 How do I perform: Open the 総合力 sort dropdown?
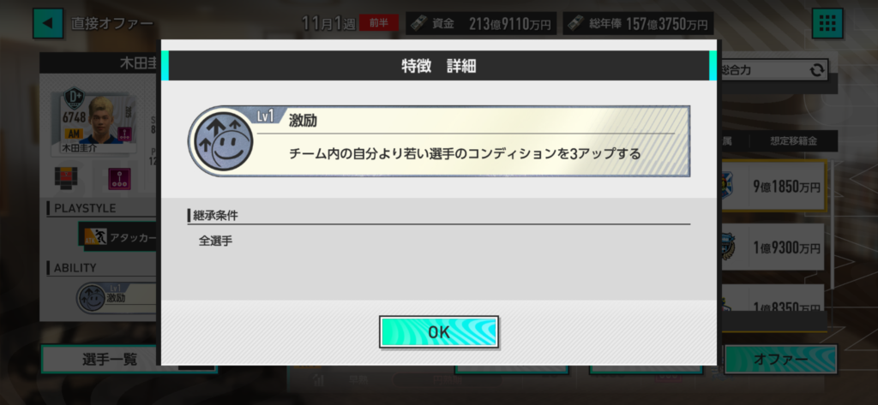[x=773, y=70]
